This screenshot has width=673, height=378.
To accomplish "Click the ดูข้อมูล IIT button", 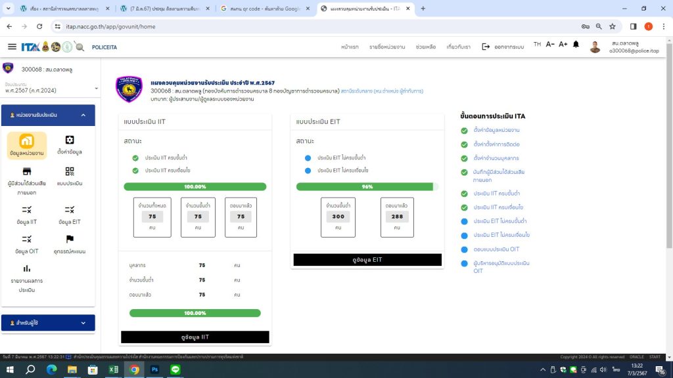I will (x=195, y=337).
